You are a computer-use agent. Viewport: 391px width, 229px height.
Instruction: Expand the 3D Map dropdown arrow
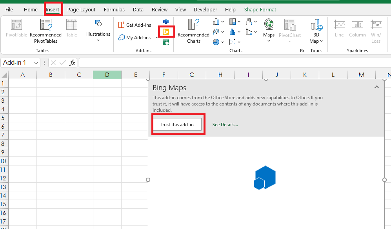[x=321, y=41]
